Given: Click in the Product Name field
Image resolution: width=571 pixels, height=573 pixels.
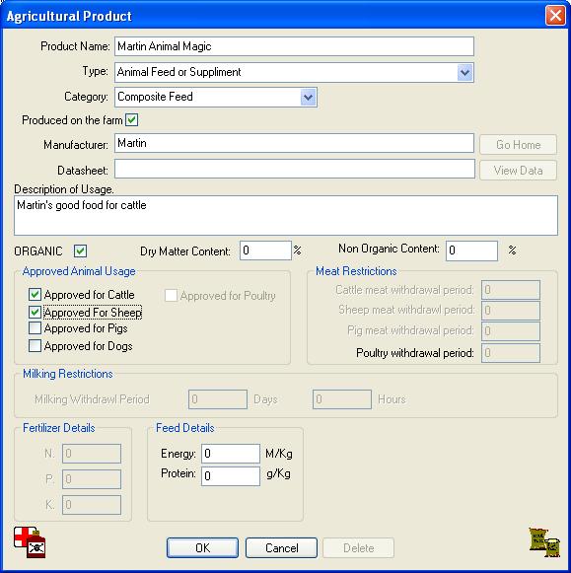Looking at the screenshot, I should 294,46.
